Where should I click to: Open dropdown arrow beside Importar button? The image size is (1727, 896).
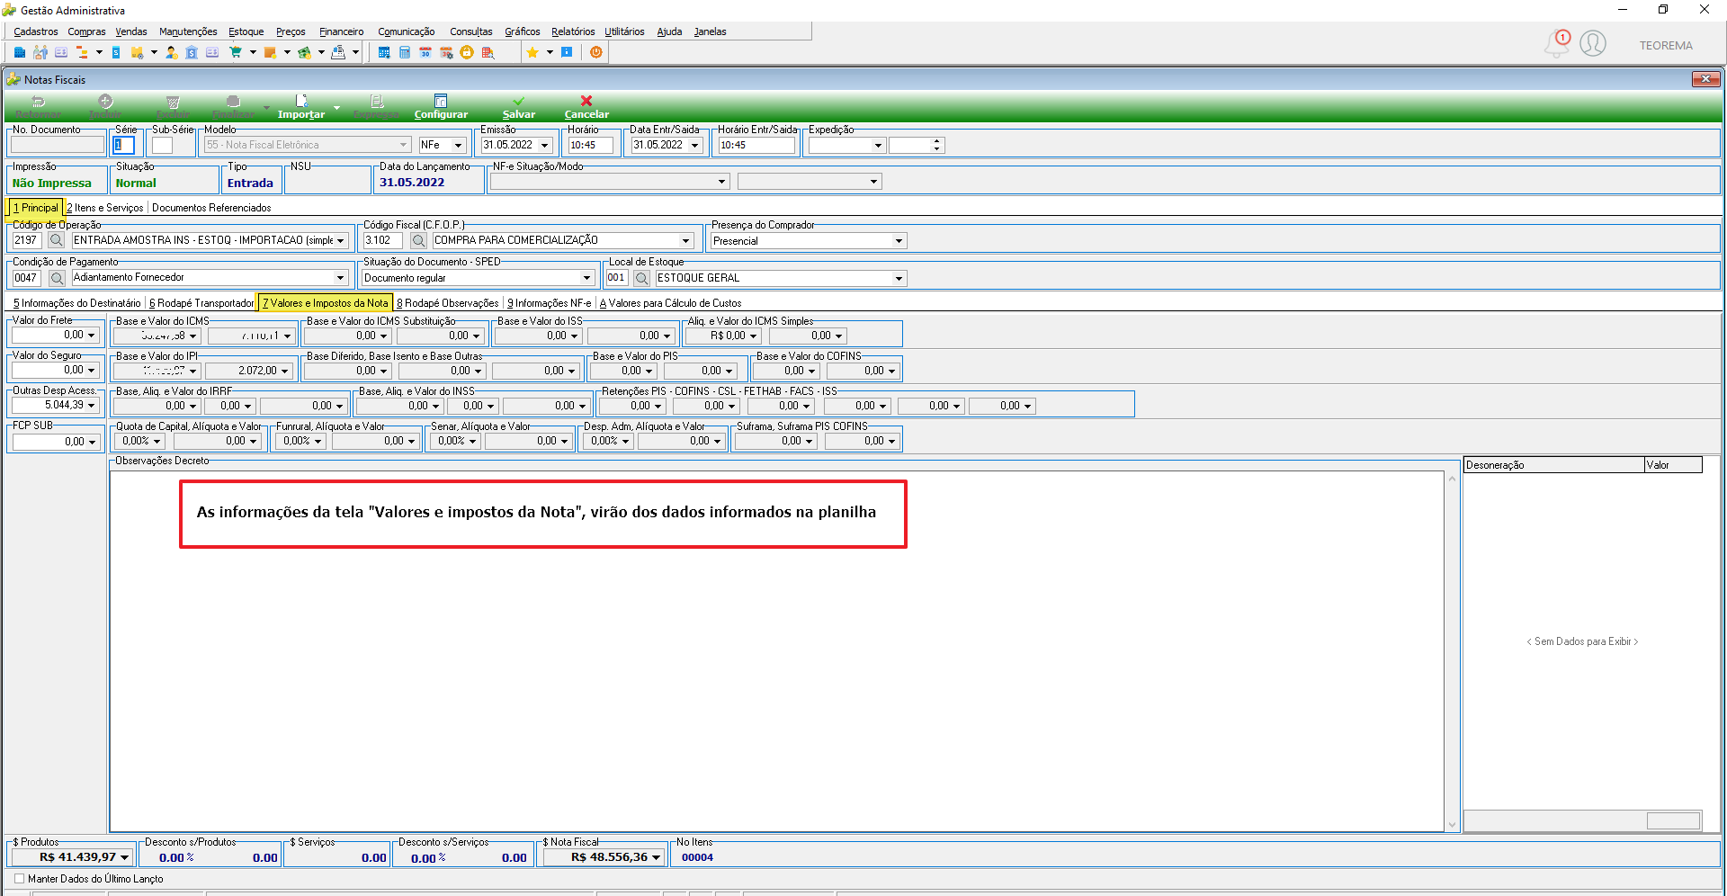click(x=337, y=108)
